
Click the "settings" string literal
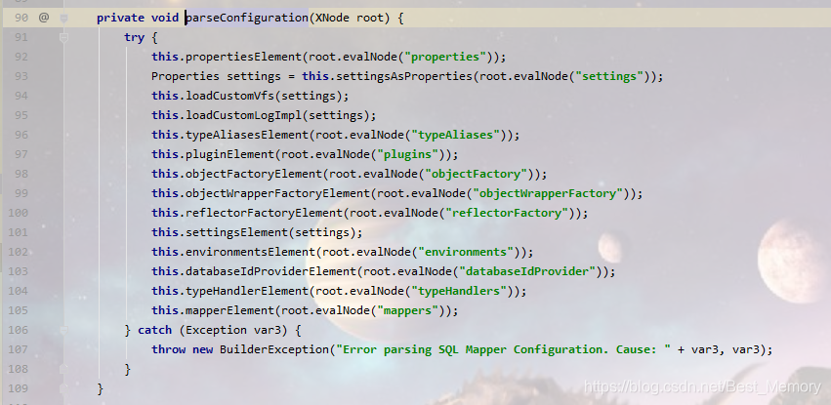click(x=609, y=76)
